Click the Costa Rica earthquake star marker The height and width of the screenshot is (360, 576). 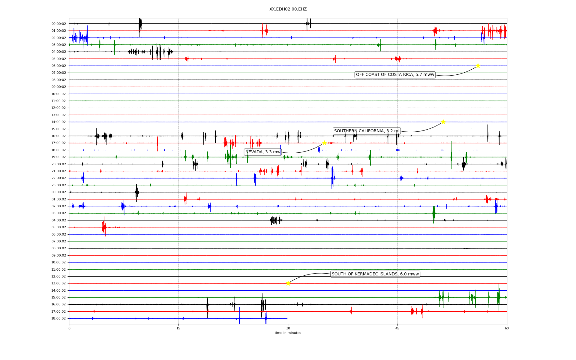coord(478,66)
